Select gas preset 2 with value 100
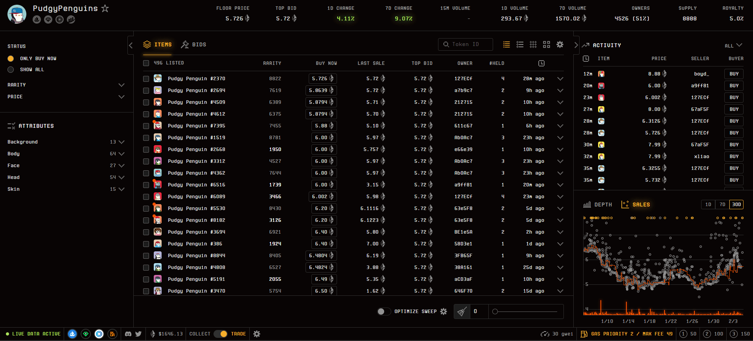This screenshot has height=341, width=753. coord(713,334)
